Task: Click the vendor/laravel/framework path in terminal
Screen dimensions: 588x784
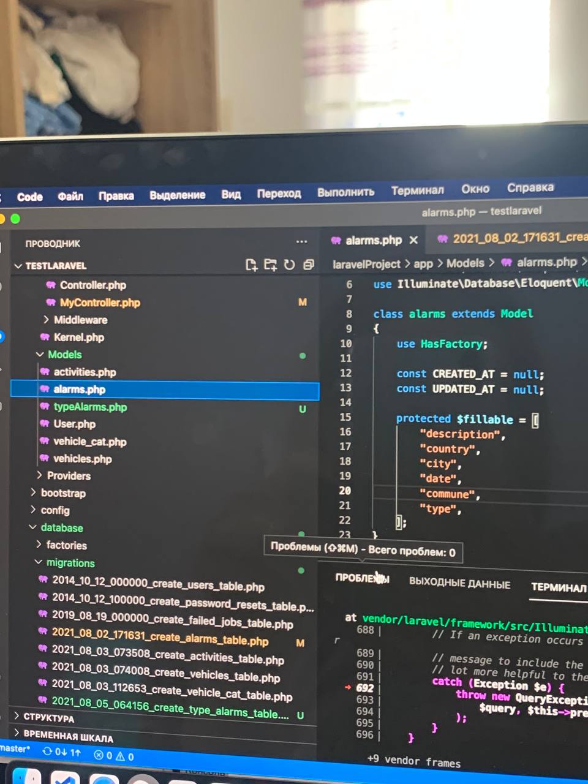Action: point(474,623)
